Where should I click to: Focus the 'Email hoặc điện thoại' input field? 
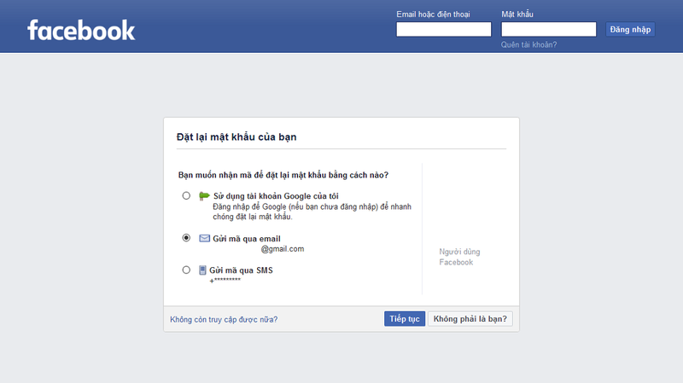tap(443, 29)
